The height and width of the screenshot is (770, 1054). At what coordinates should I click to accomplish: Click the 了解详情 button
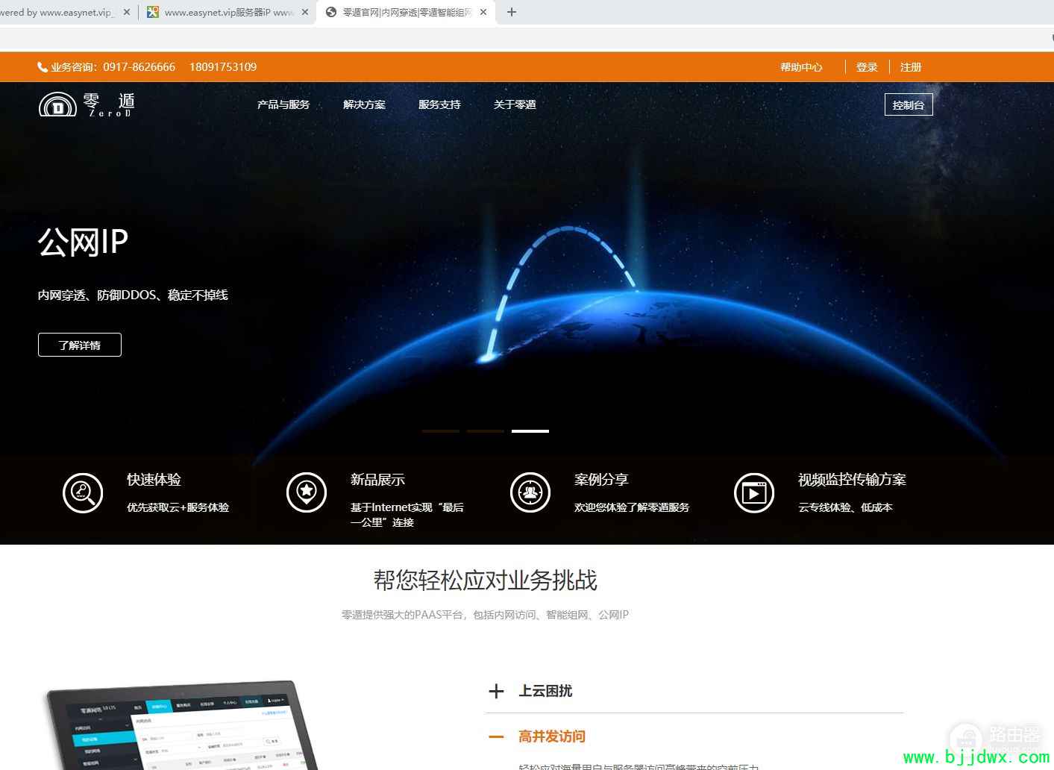[80, 345]
